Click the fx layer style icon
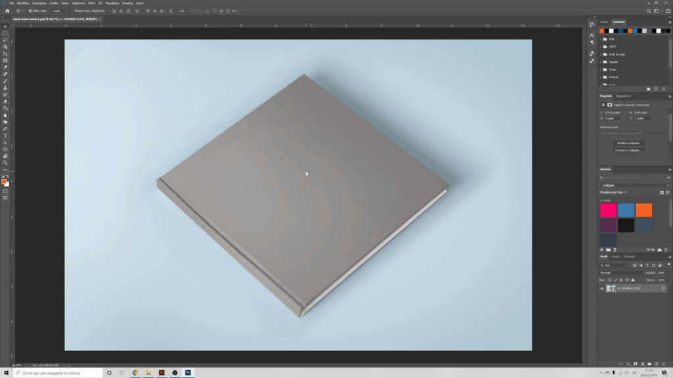The width and height of the screenshot is (673, 378). click(x=628, y=364)
